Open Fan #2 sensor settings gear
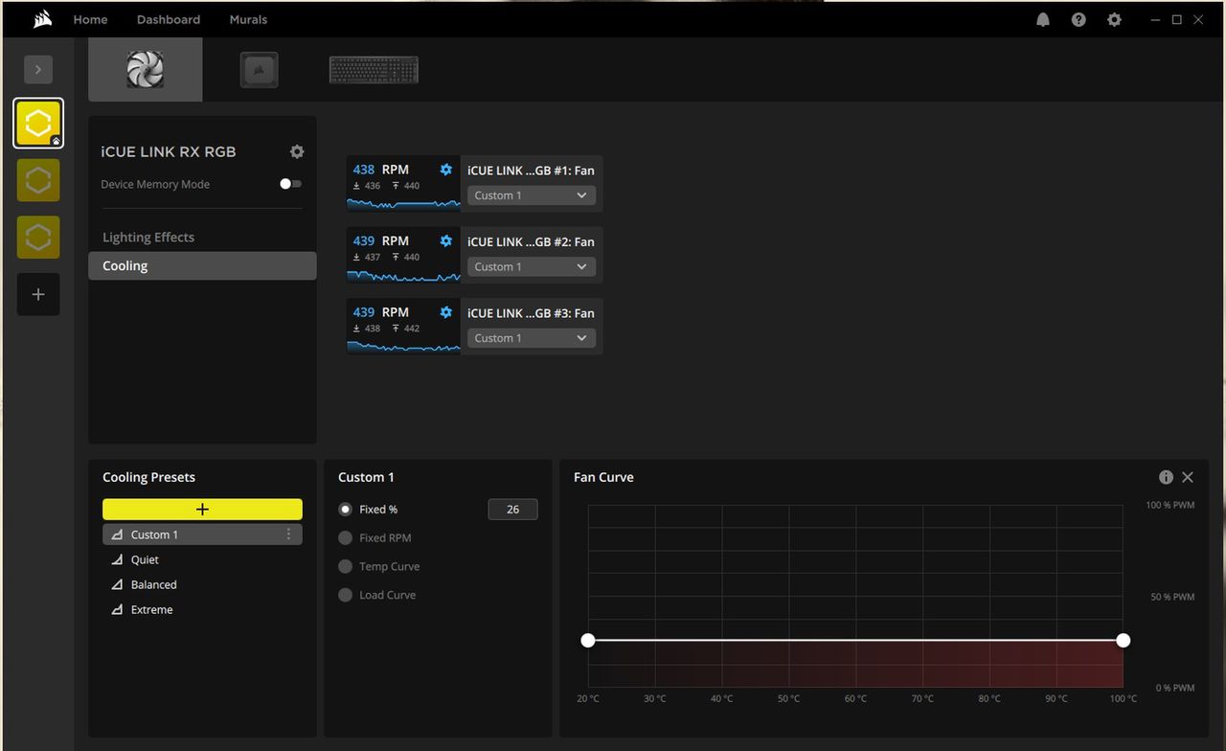The height and width of the screenshot is (751, 1226). click(x=445, y=240)
